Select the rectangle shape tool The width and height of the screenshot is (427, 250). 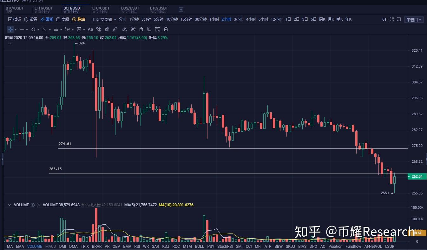click(79, 29)
